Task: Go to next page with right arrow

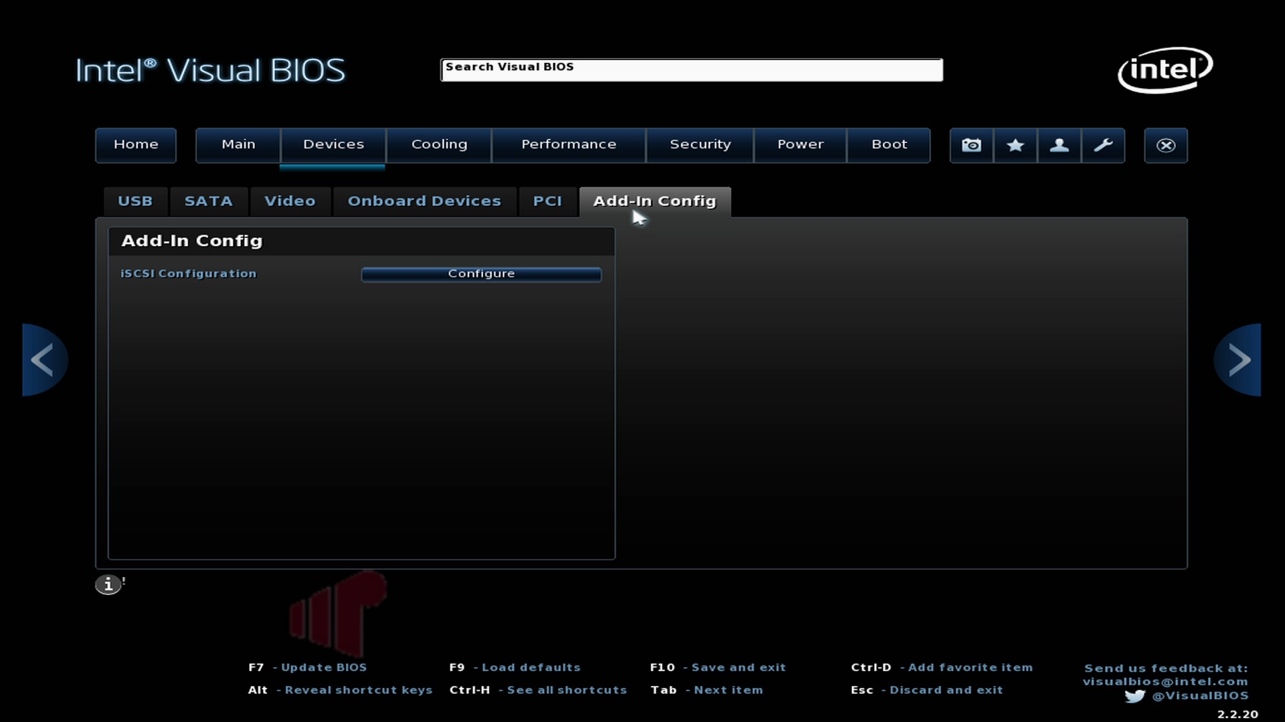Action: [1237, 360]
